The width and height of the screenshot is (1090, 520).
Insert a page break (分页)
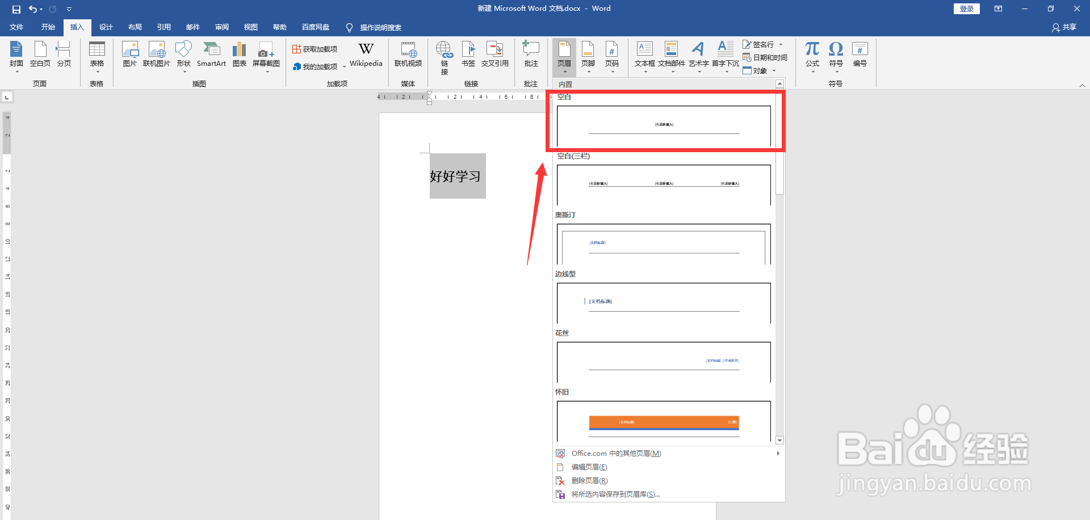64,54
